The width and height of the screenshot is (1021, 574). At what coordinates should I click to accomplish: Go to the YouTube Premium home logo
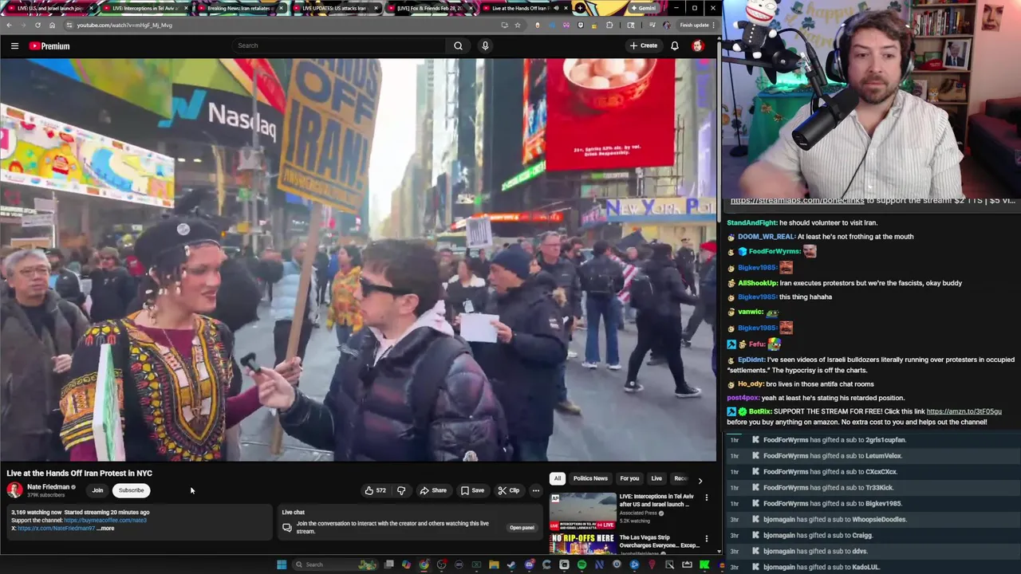49,45
